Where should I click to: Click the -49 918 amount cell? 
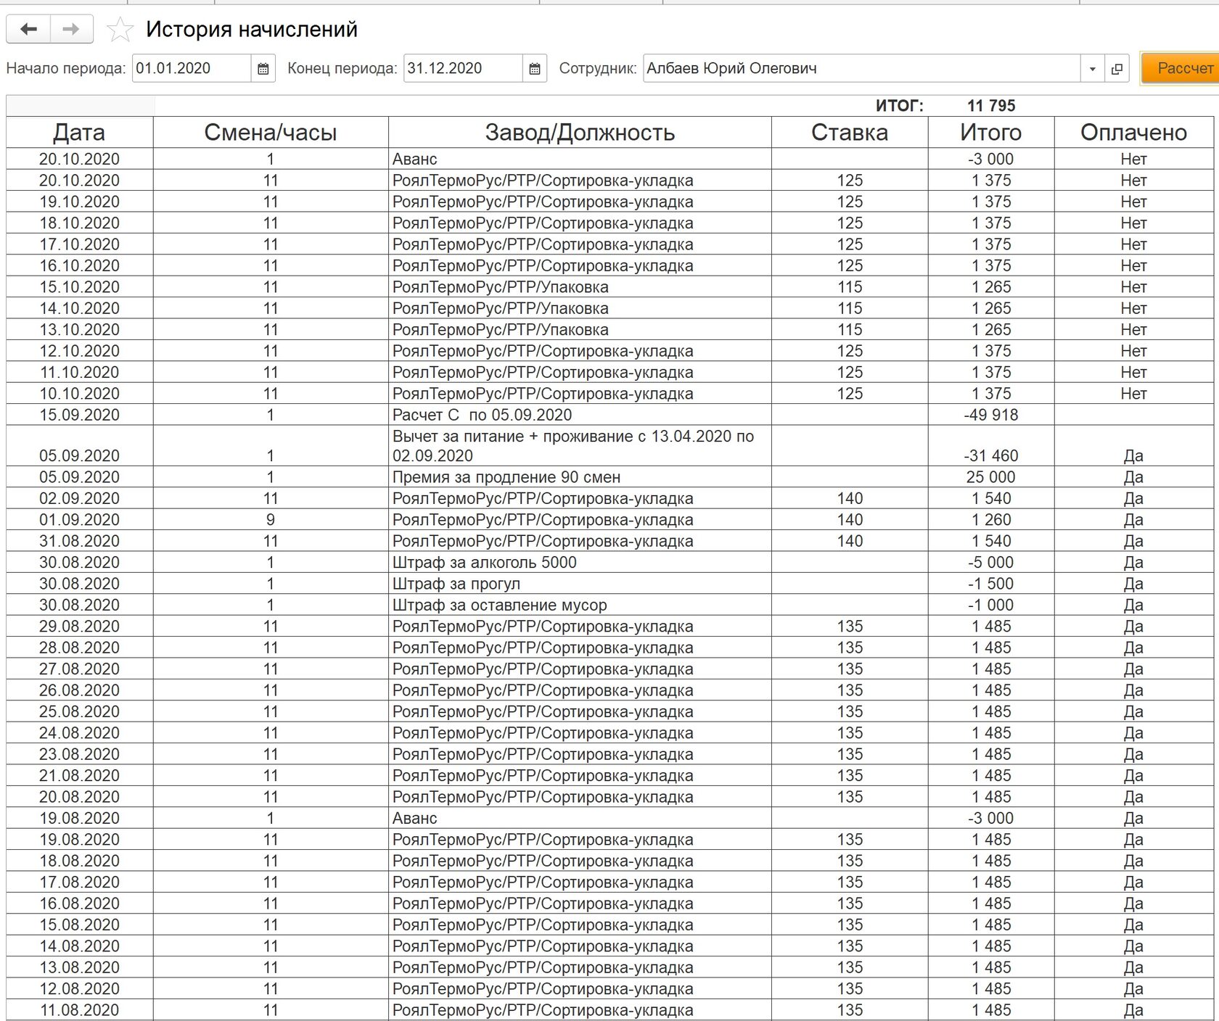pyautogui.click(x=991, y=415)
